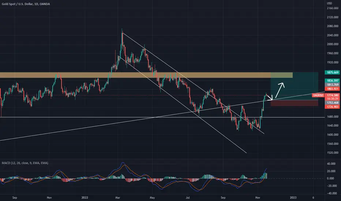Select the XAUUSD symbol price tag
Image resolution: width=341 pixels, height=201 pixels.
point(318,95)
